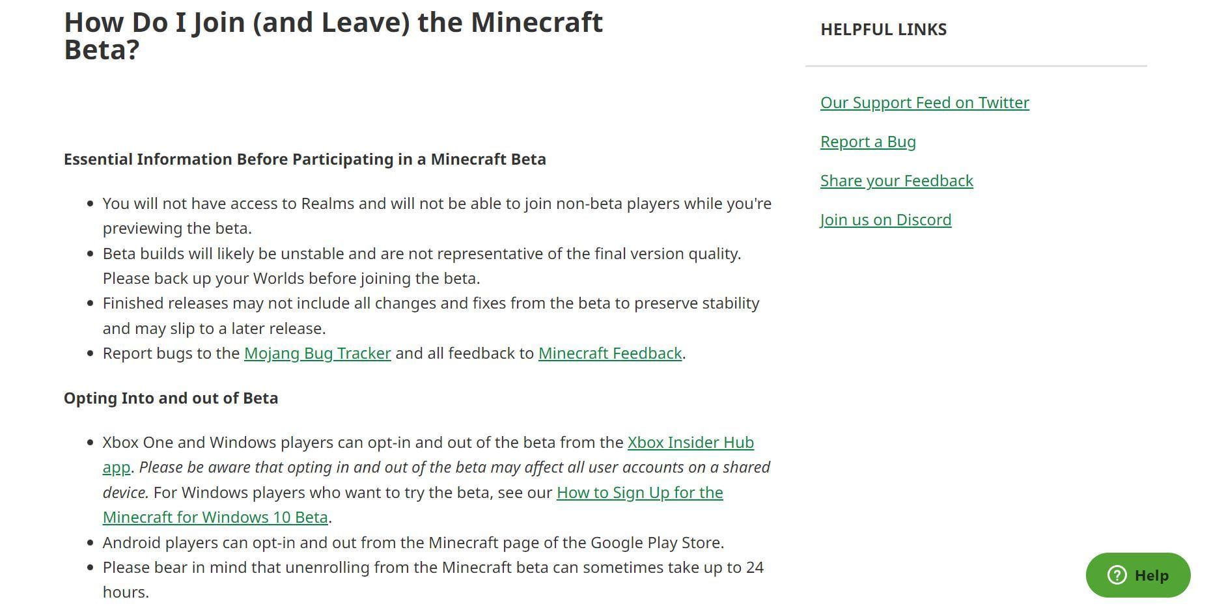
Task: Click the Essential Information Before Participating heading
Action: 305,159
